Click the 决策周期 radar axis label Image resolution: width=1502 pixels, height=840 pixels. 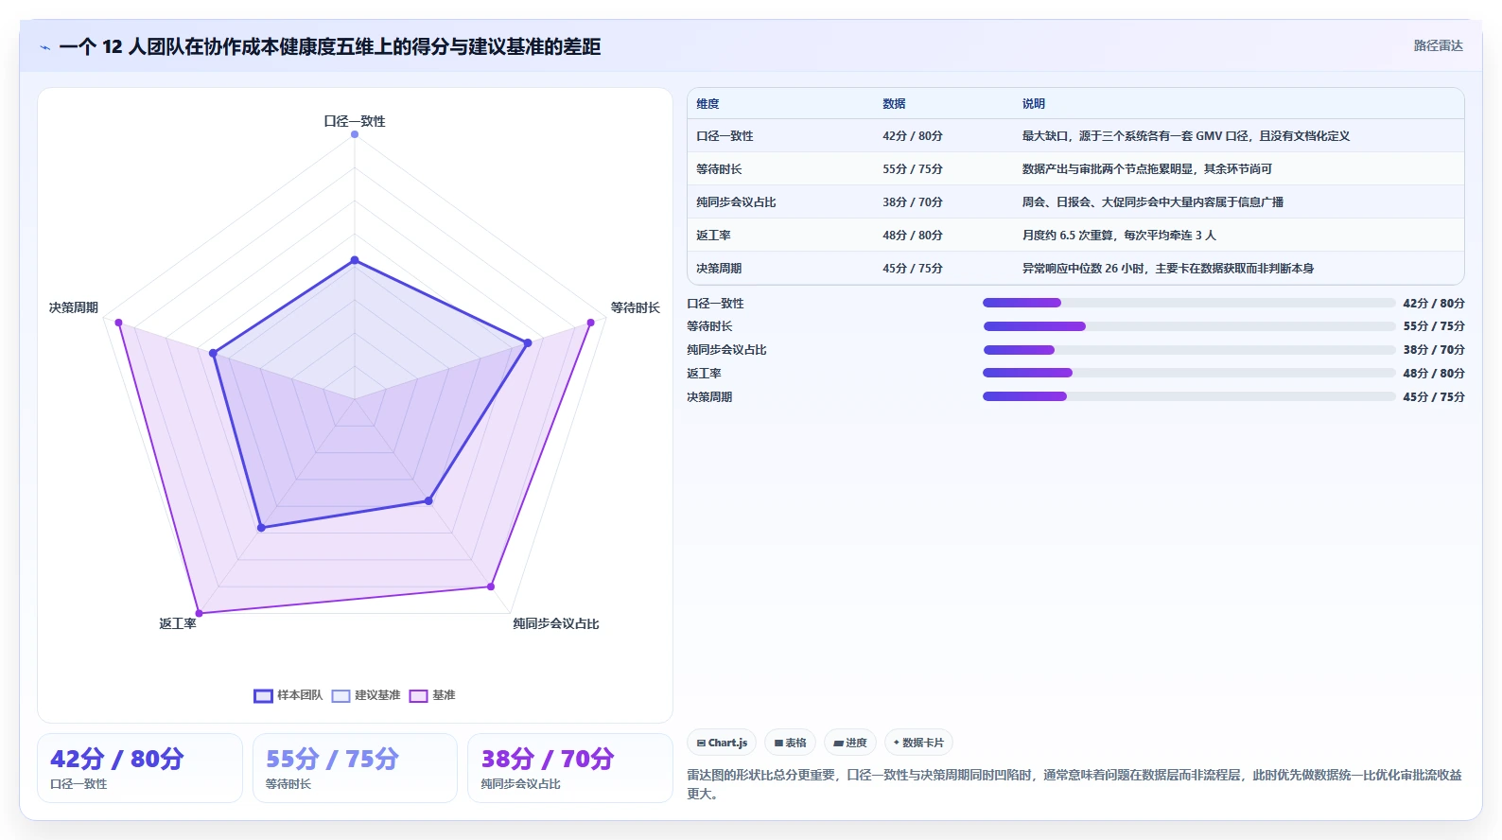(74, 307)
